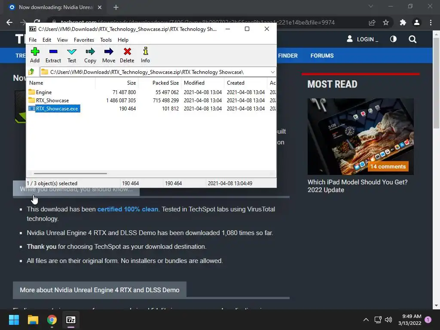Sort by the Modified column header
Image resolution: width=440 pixels, height=330 pixels.
203,83
